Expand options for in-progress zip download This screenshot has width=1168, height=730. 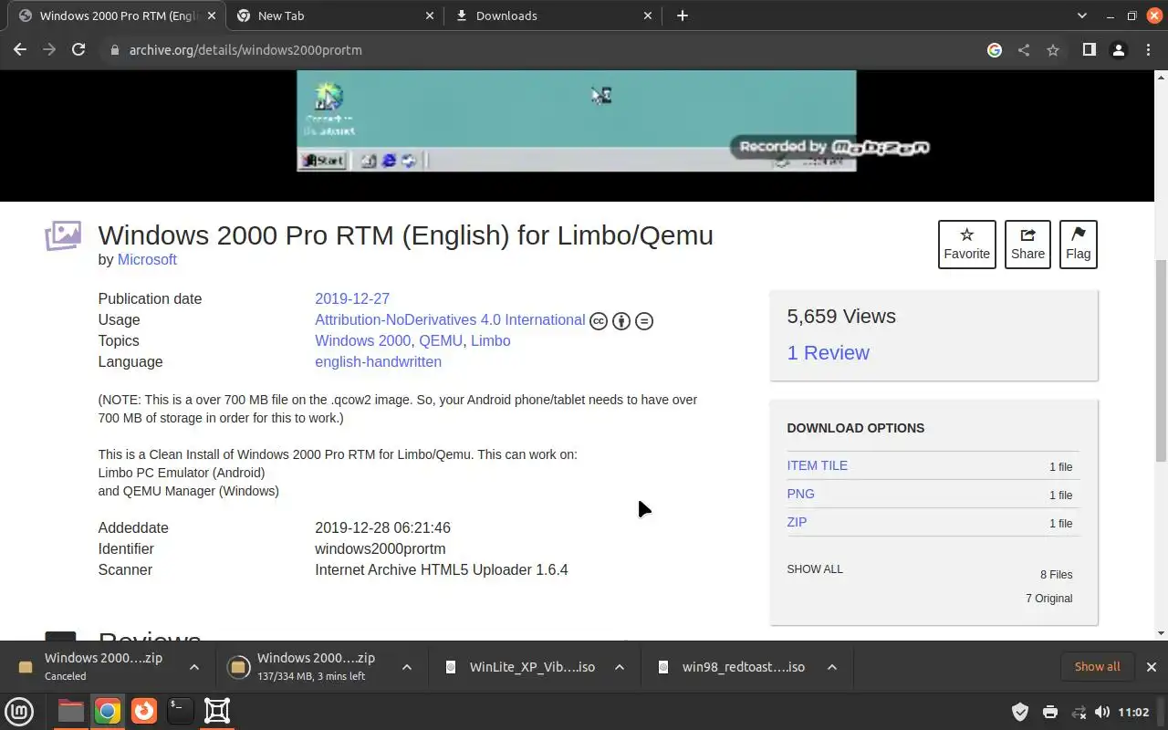[407, 667]
